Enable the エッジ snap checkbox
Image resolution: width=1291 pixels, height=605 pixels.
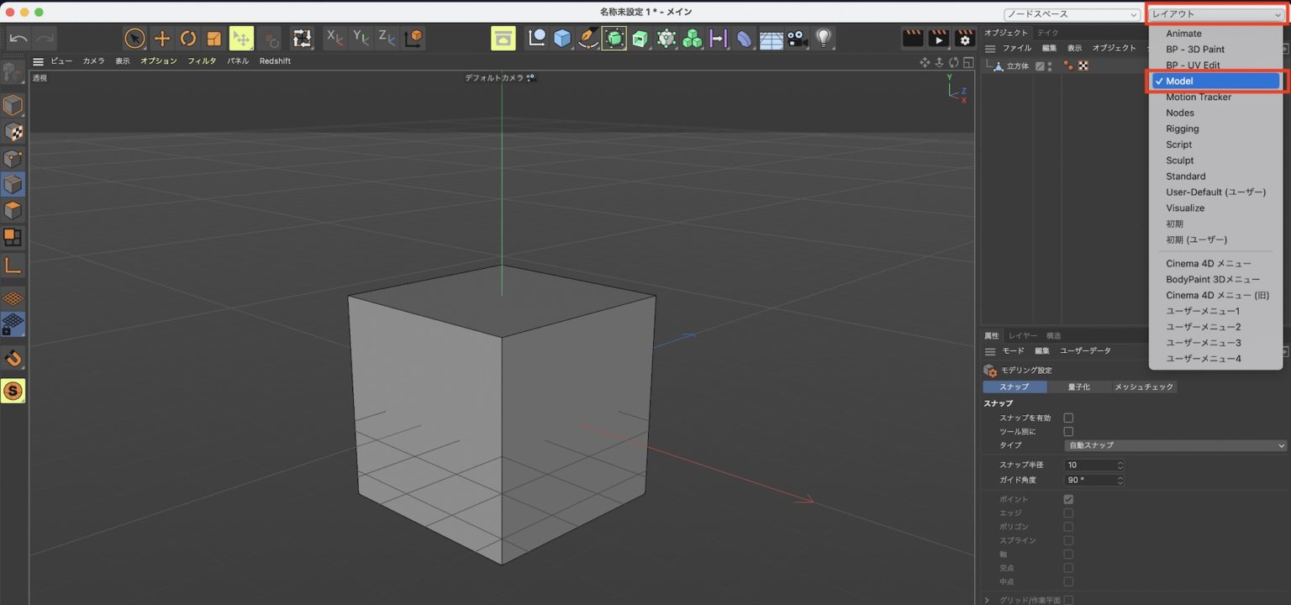[x=1068, y=513]
